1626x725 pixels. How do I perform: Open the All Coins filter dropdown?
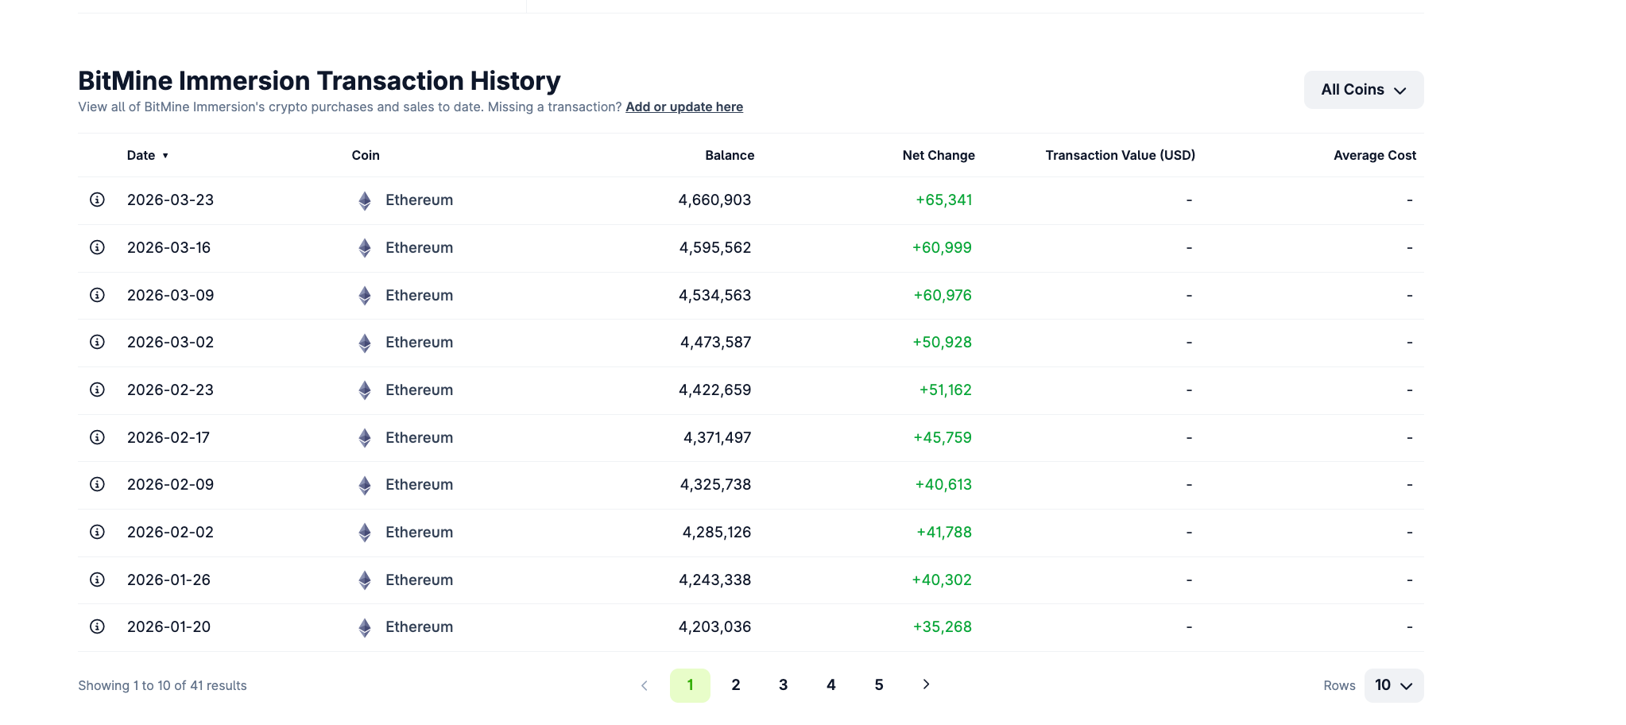click(1363, 90)
